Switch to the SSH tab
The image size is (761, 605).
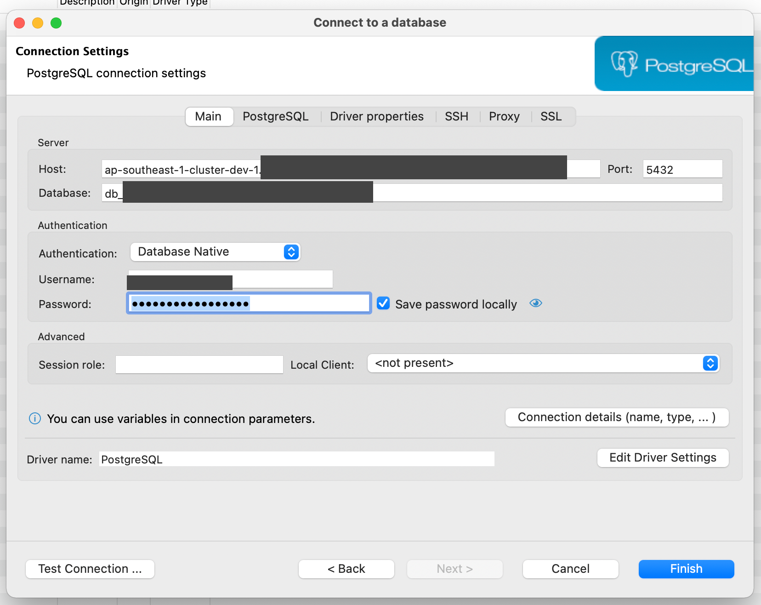pos(456,116)
